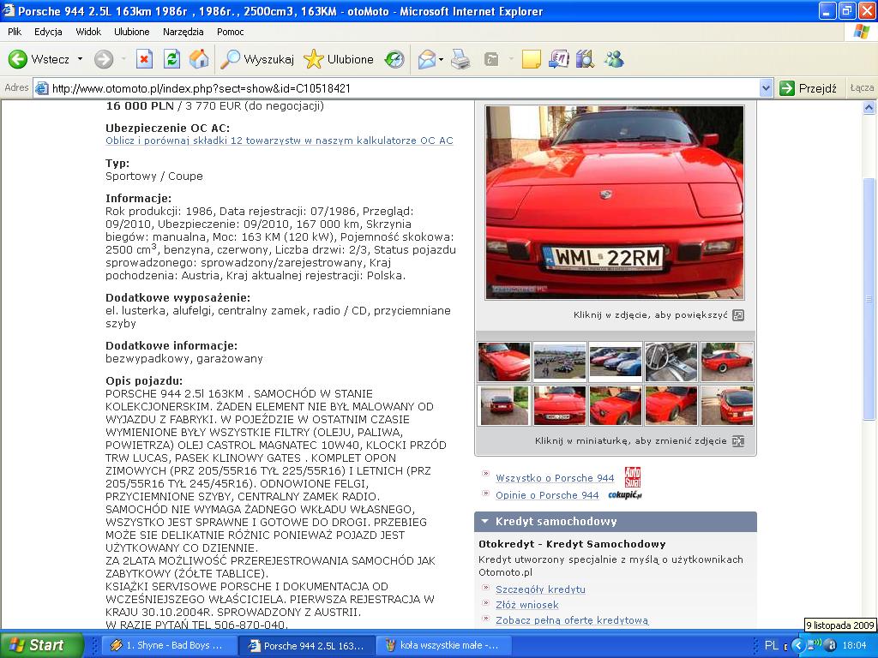Open the Opinie o Porsche 944 link
The height and width of the screenshot is (658, 878).
coord(547,495)
